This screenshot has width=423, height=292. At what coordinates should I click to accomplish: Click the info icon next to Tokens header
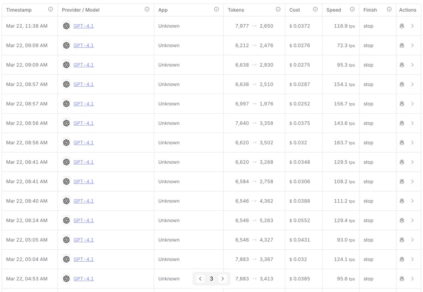[278, 10]
